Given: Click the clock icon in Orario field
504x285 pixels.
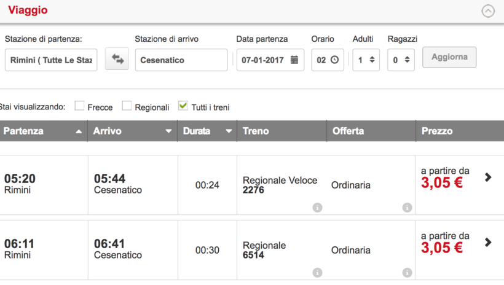Looking at the screenshot, I should tap(334, 60).
